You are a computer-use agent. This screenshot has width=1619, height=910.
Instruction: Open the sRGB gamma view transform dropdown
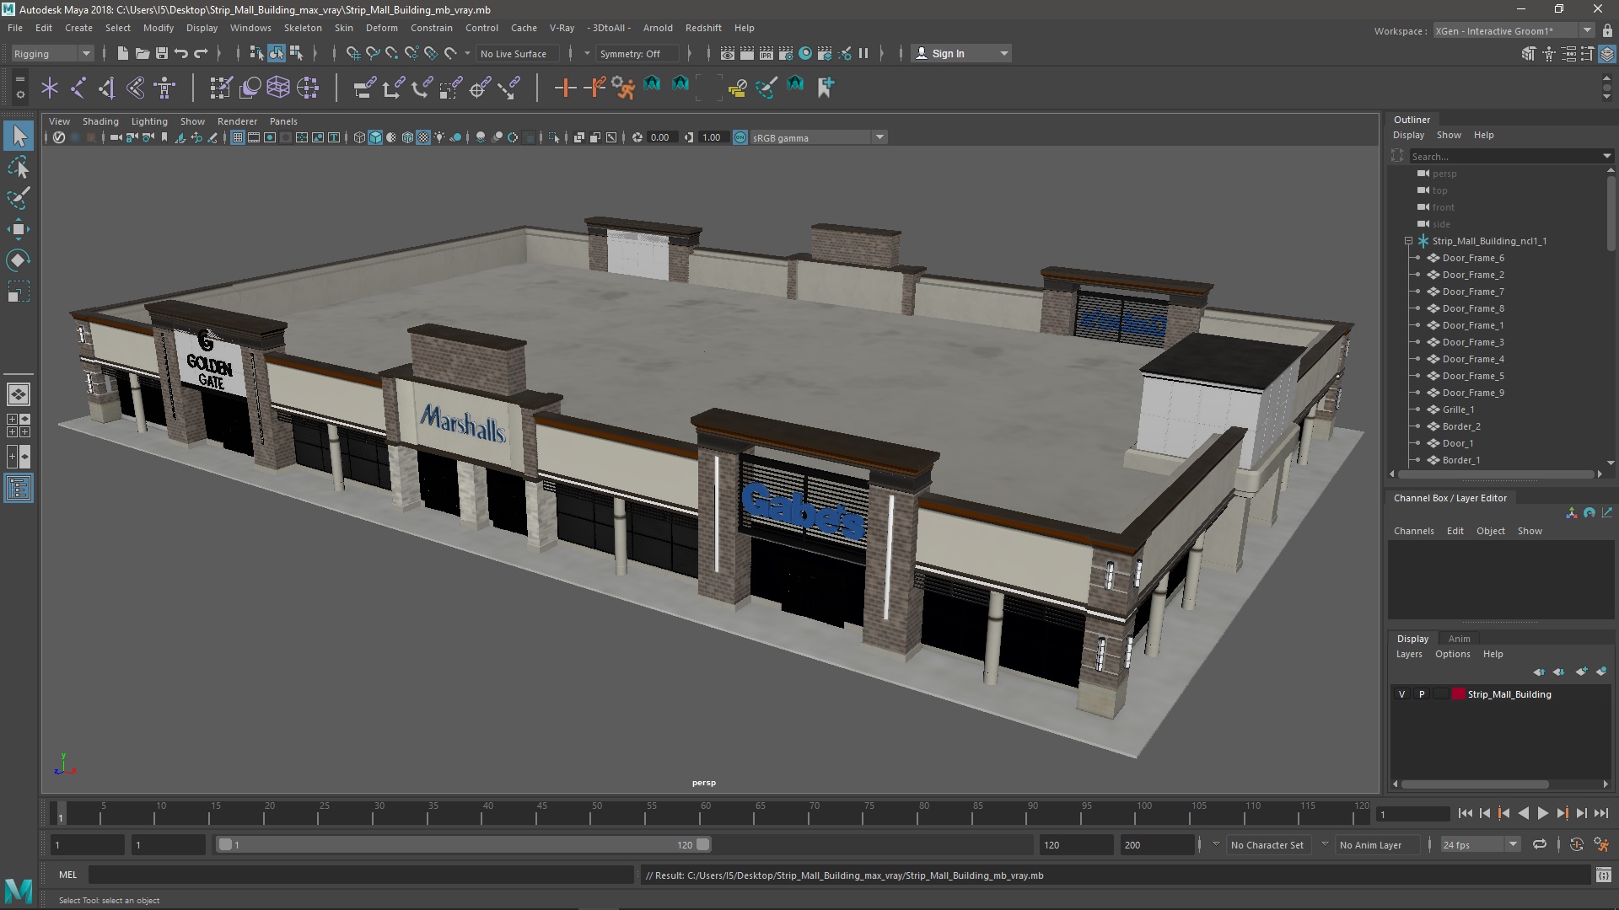879,137
